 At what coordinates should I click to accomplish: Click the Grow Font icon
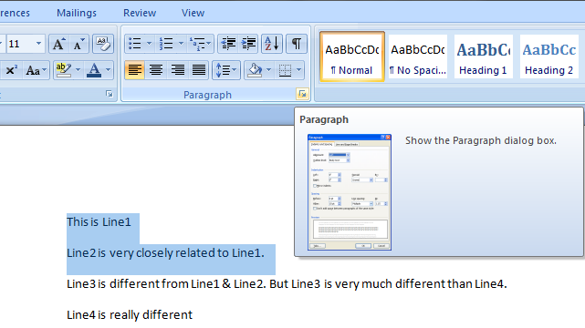click(x=58, y=44)
